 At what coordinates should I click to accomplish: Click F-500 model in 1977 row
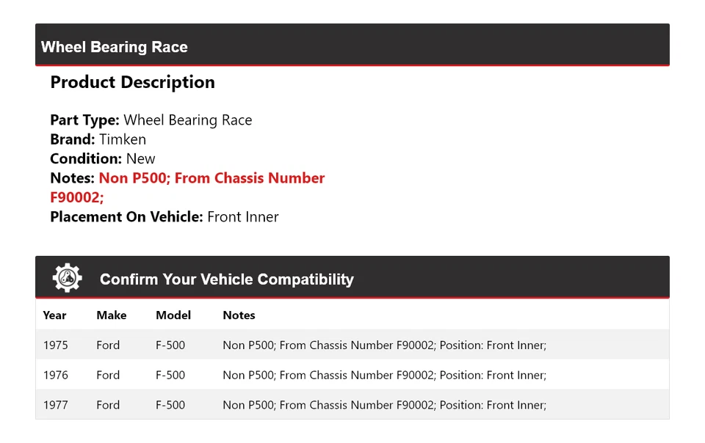[x=170, y=405]
